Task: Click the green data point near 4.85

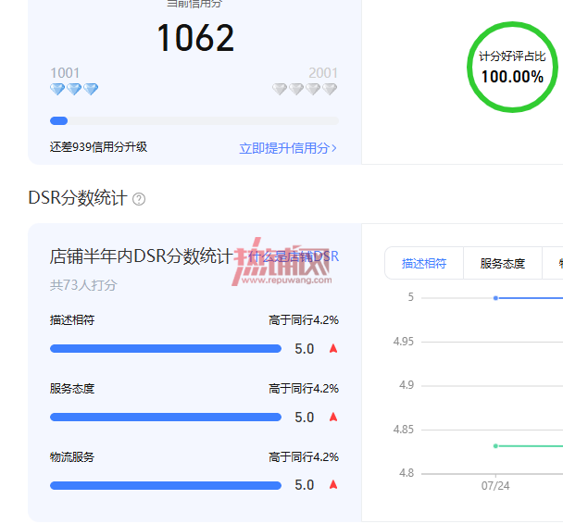Action: click(495, 446)
